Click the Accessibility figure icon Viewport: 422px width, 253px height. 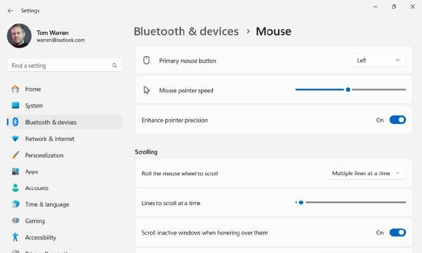coord(15,237)
